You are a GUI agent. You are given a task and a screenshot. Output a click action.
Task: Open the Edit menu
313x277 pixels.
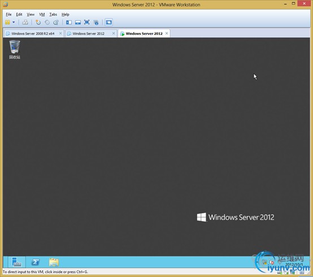pyautogui.click(x=19, y=14)
